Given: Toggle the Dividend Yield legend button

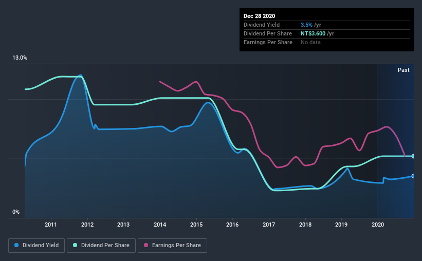Looking at the screenshot, I should 36,246.
